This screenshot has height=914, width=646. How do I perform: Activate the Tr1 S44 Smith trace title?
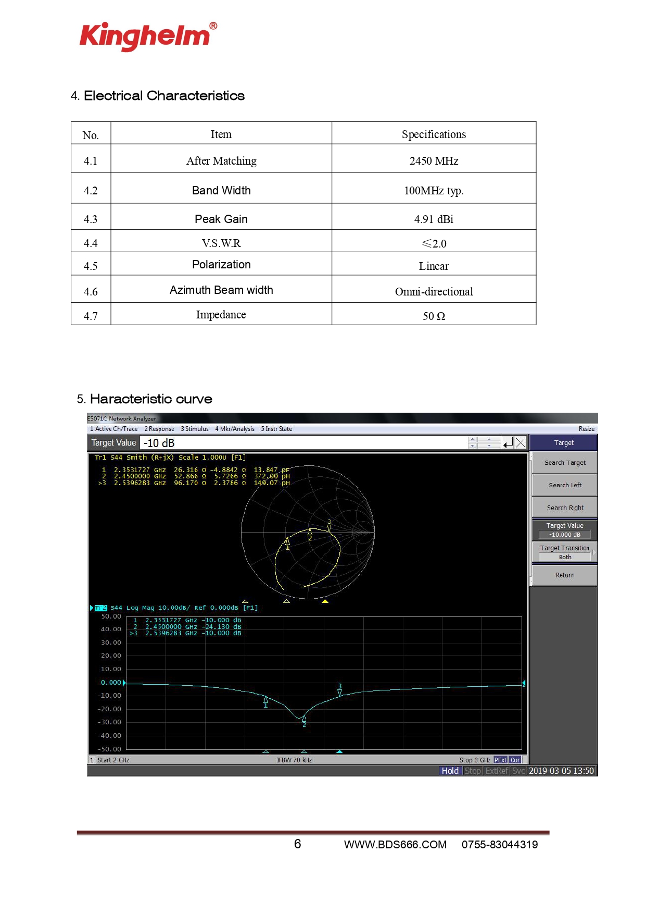(x=170, y=458)
